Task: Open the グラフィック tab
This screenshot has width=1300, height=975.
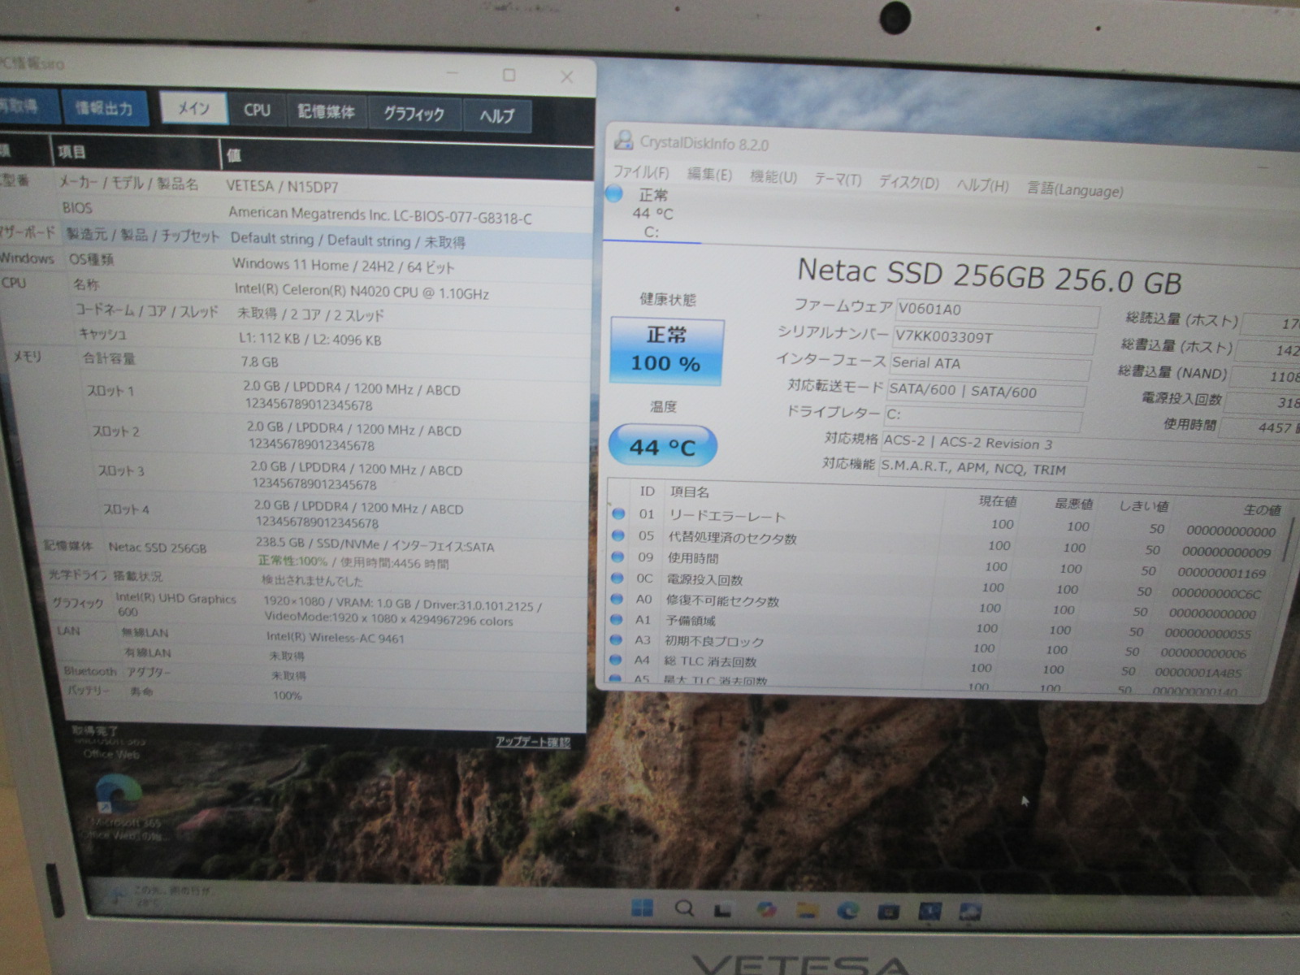Action: tap(414, 115)
